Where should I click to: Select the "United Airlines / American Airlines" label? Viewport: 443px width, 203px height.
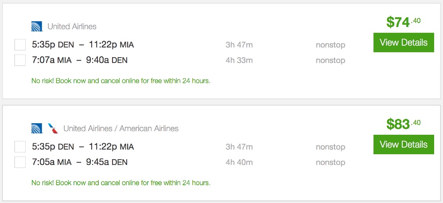coord(121,129)
